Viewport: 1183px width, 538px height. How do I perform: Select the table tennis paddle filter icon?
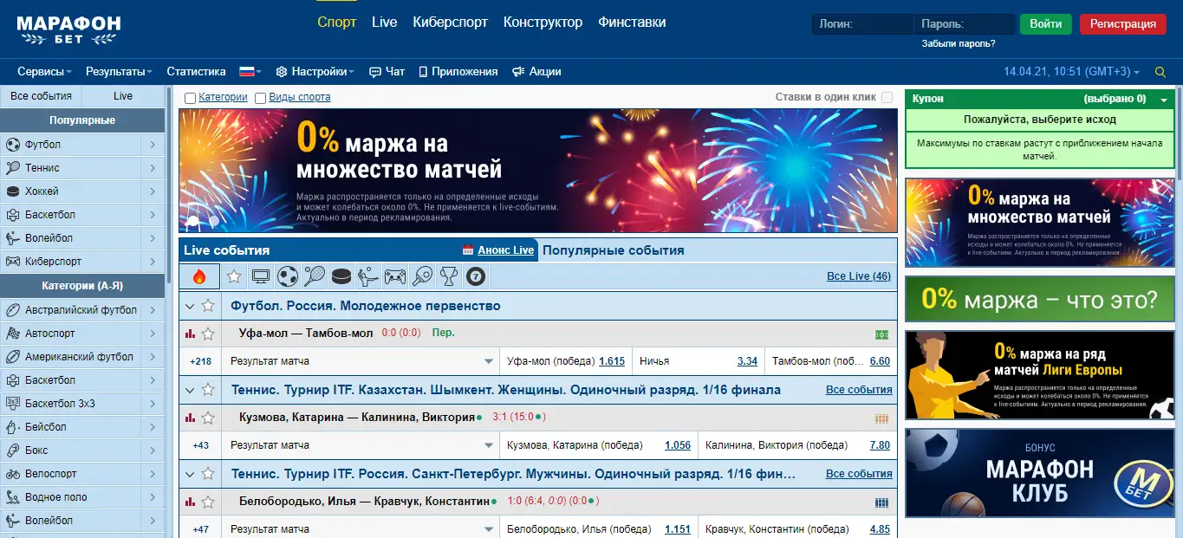422,276
